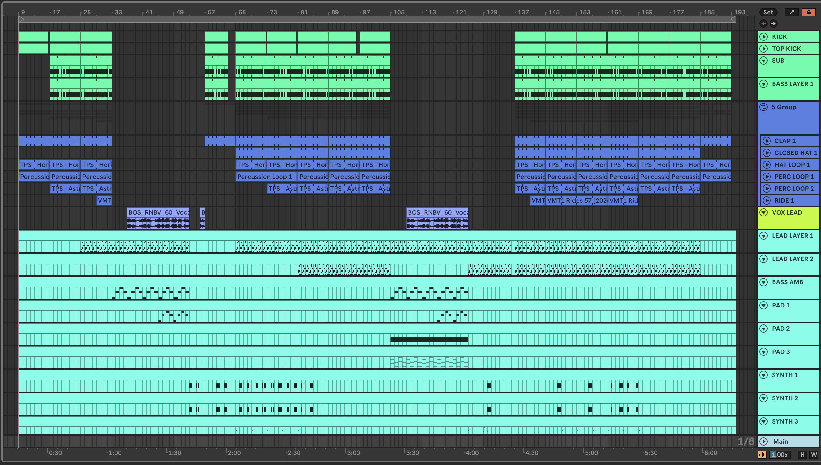The image size is (821, 465).
Task: Unfold the KICK track
Action: pos(764,37)
